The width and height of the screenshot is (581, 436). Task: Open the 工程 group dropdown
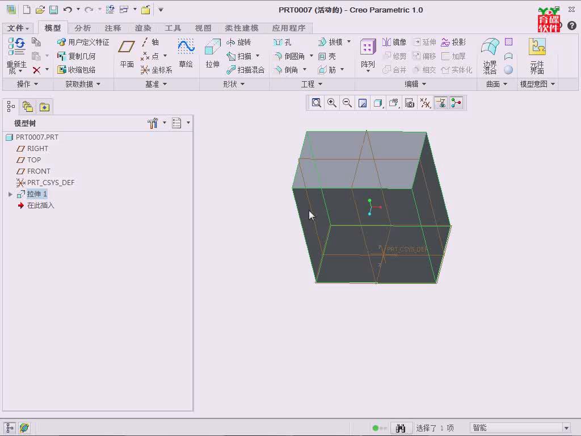click(x=311, y=84)
